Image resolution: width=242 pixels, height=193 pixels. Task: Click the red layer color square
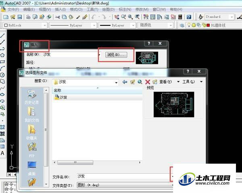[x=208, y=25]
